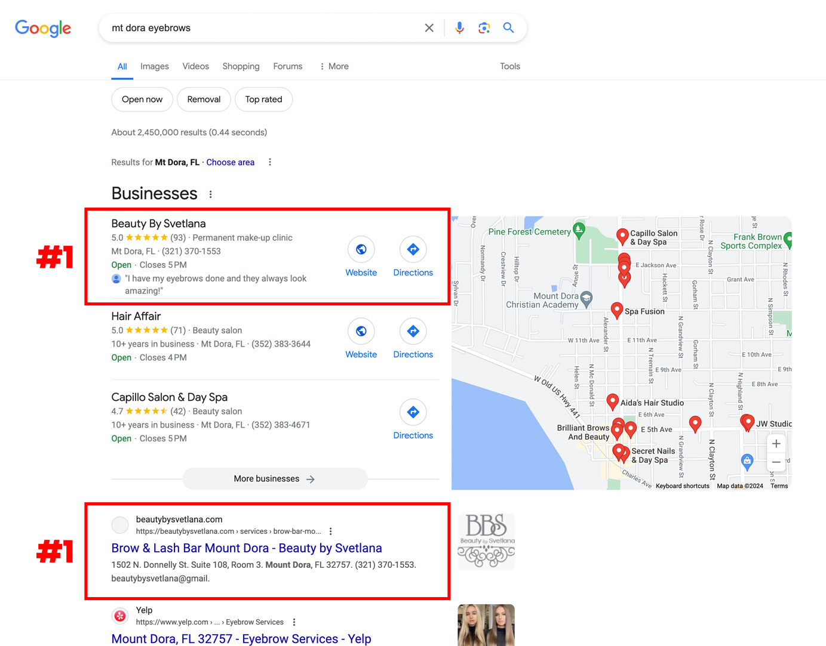This screenshot has width=826, height=646.
Task: Open the Beauty By Svetlana business listing
Action: [158, 224]
